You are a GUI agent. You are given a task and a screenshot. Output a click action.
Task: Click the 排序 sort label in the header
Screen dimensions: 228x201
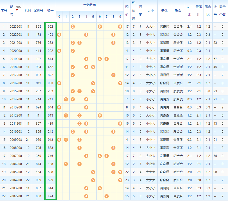click(x=18, y=7)
